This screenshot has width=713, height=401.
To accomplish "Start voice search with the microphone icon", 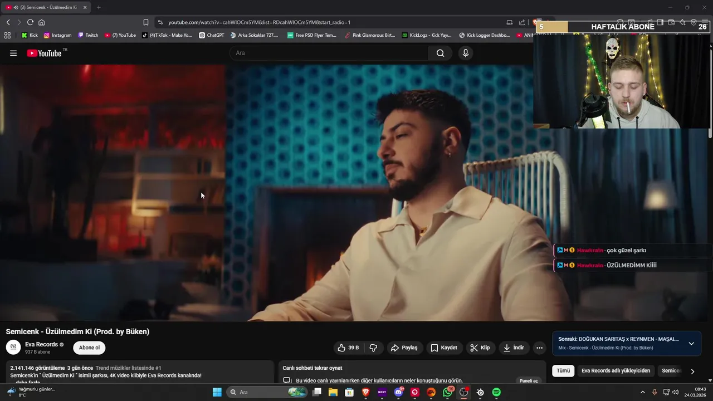I will click(466, 53).
